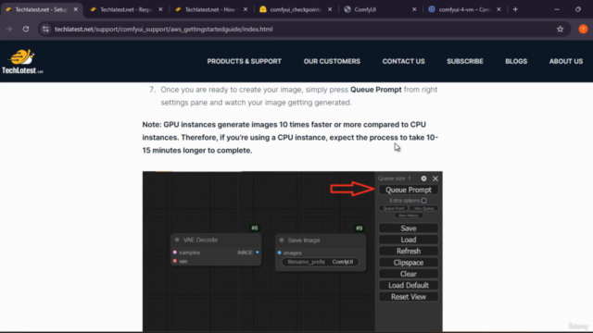
Task: Minimize the browser window
Action: [x=557, y=9]
